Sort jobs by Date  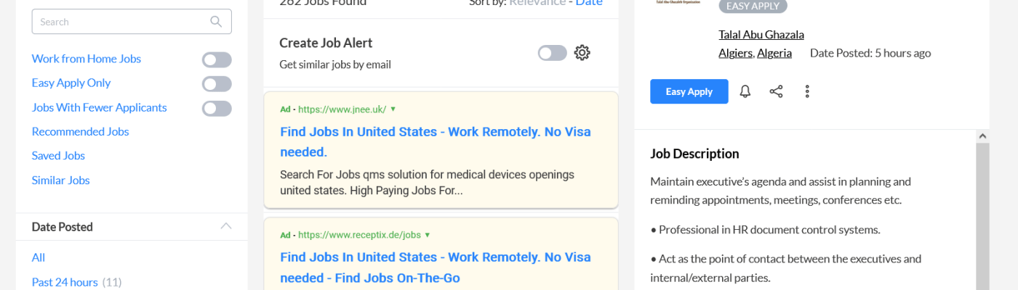(589, 3)
